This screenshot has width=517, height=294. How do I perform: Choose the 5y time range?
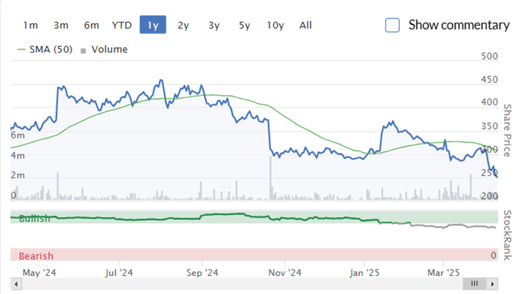(x=245, y=25)
